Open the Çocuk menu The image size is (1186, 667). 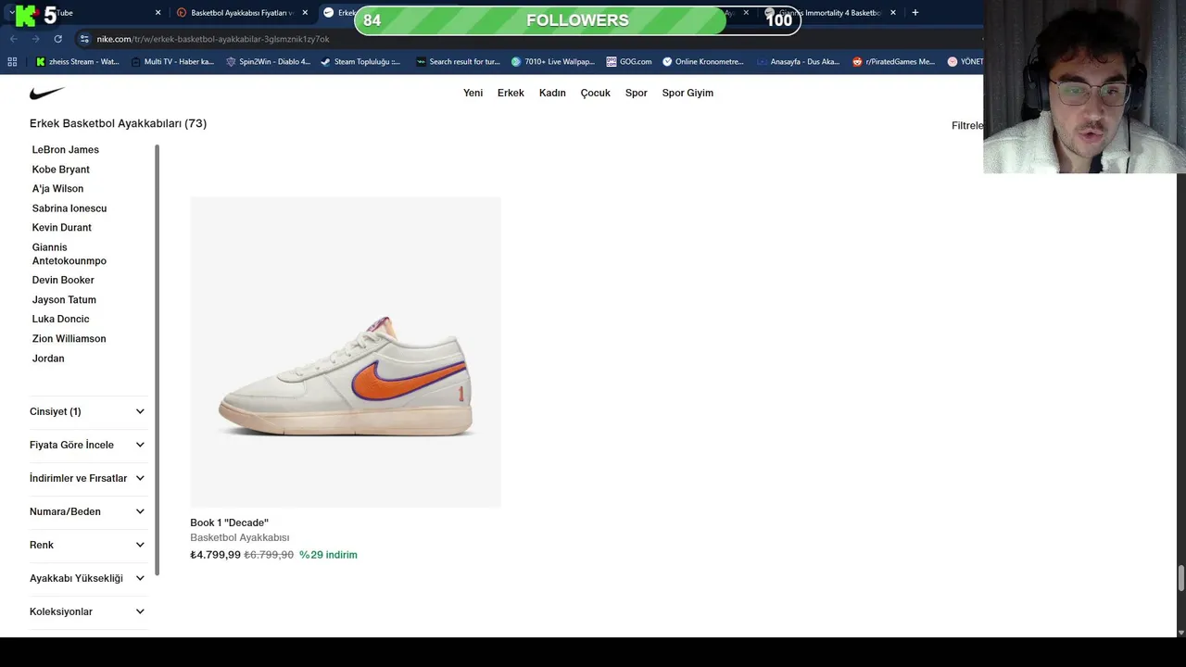[x=595, y=93]
